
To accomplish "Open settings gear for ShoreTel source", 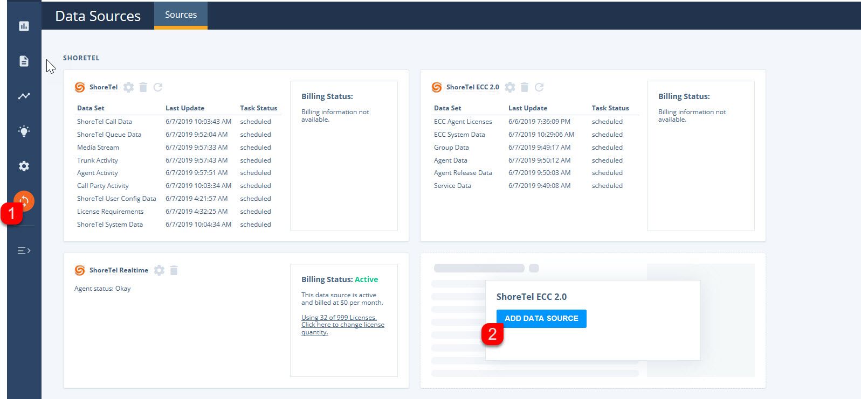I will (x=128, y=87).
